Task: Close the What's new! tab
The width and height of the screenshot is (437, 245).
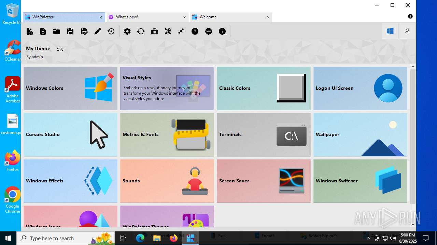Action: point(184,17)
